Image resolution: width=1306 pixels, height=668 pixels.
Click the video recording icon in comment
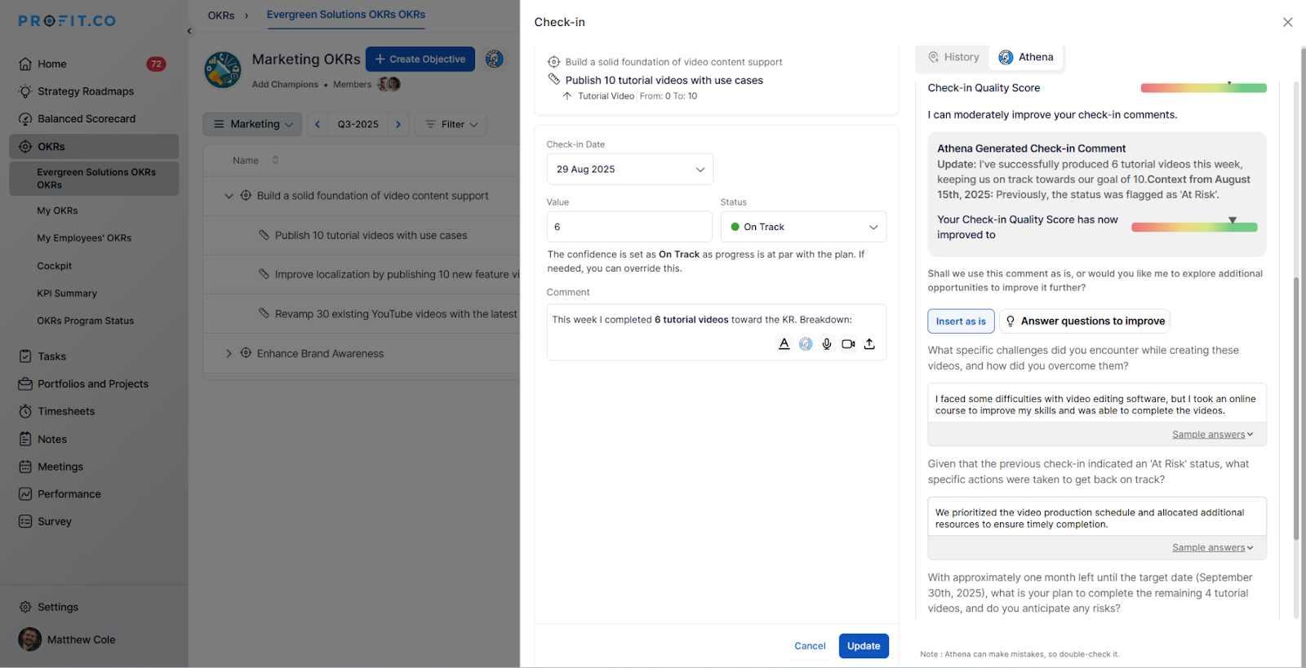[848, 344]
